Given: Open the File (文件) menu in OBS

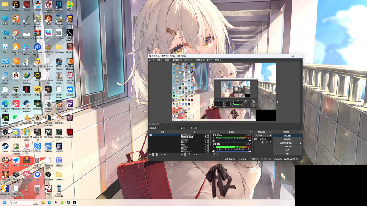Looking at the screenshot, I should click(152, 60).
